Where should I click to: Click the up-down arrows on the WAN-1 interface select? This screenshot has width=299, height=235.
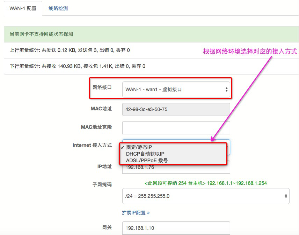tap(226, 89)
